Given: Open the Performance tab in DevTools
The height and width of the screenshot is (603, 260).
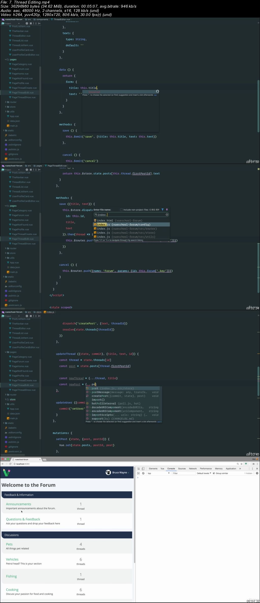Looking at the screenshot, I should click(x=206, y=469).
